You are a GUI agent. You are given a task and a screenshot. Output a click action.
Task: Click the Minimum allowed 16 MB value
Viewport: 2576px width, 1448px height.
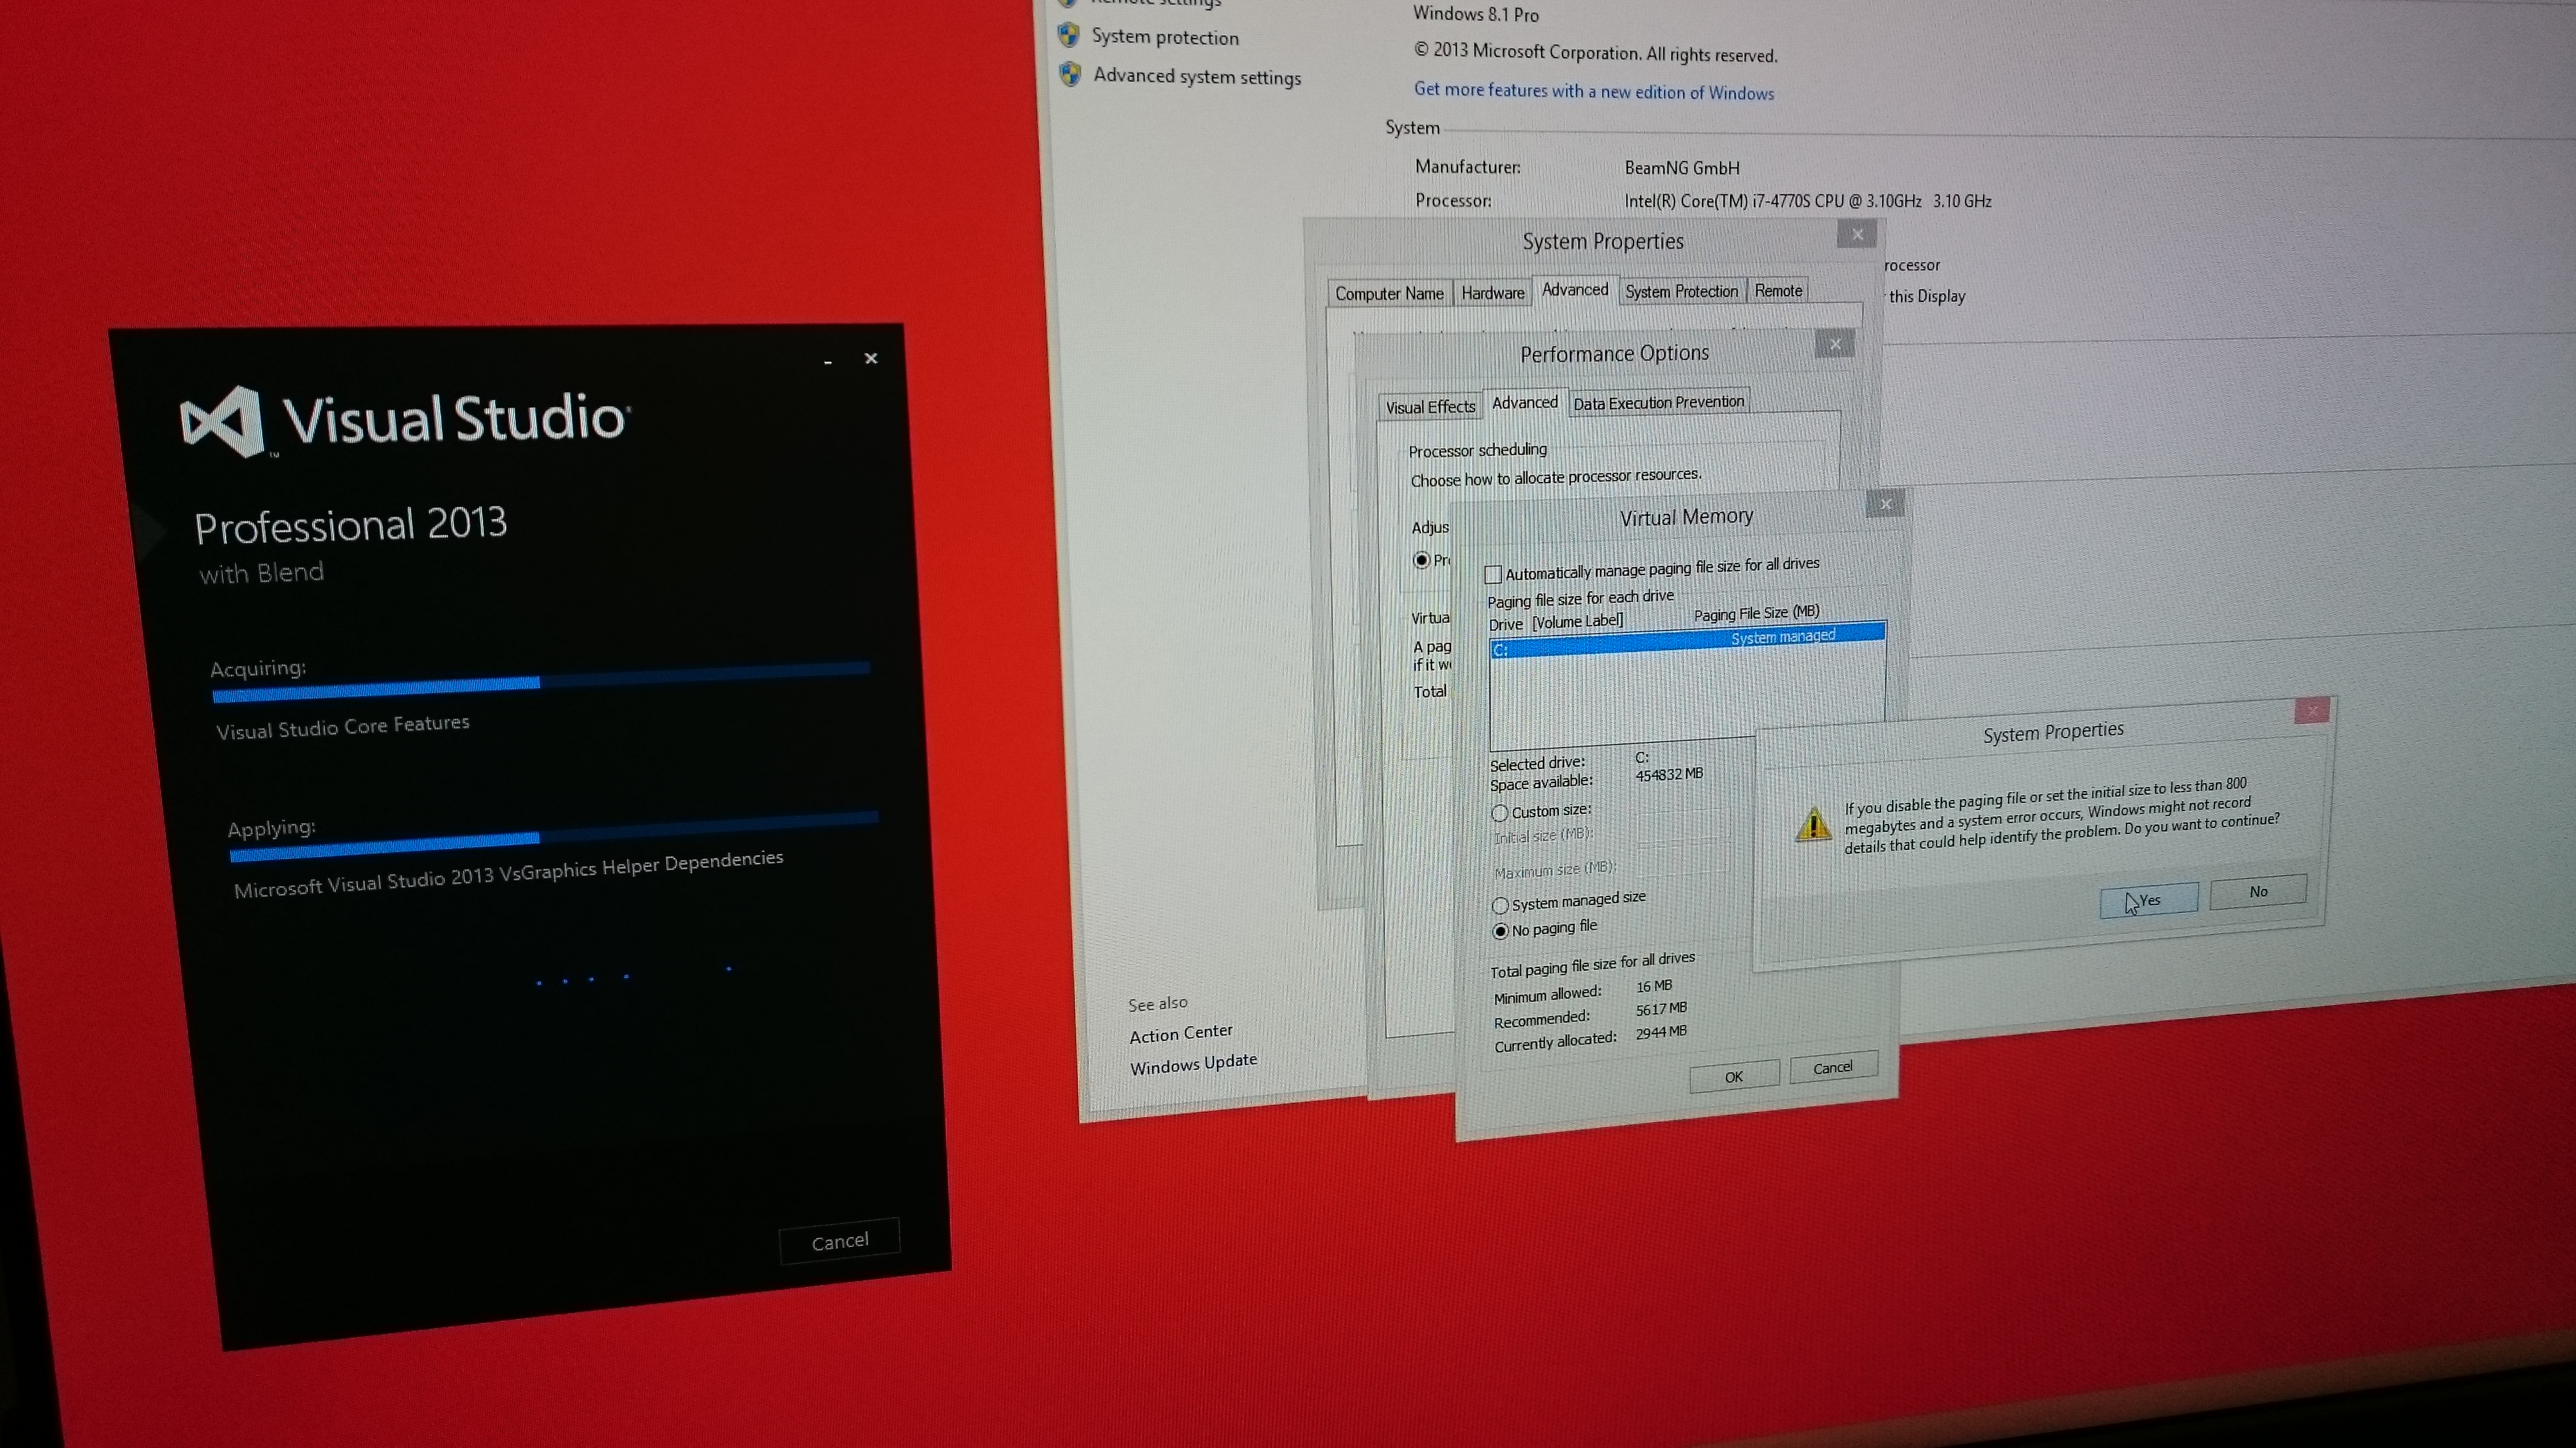[x=1654, y=986]
